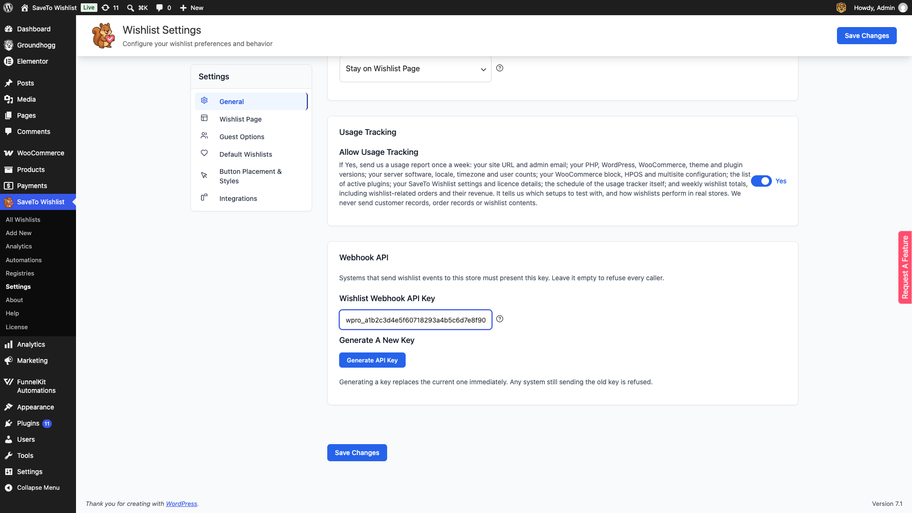Click the WooCommerce icon in sidebar
This screenshot has width=912, height=513.
coord(9,153)
